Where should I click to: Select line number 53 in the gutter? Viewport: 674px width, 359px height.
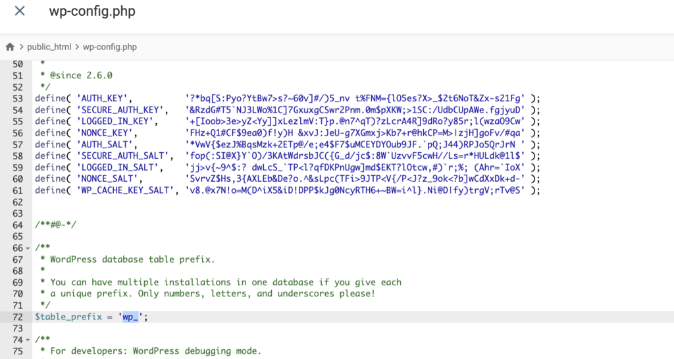tap(16, 98)
